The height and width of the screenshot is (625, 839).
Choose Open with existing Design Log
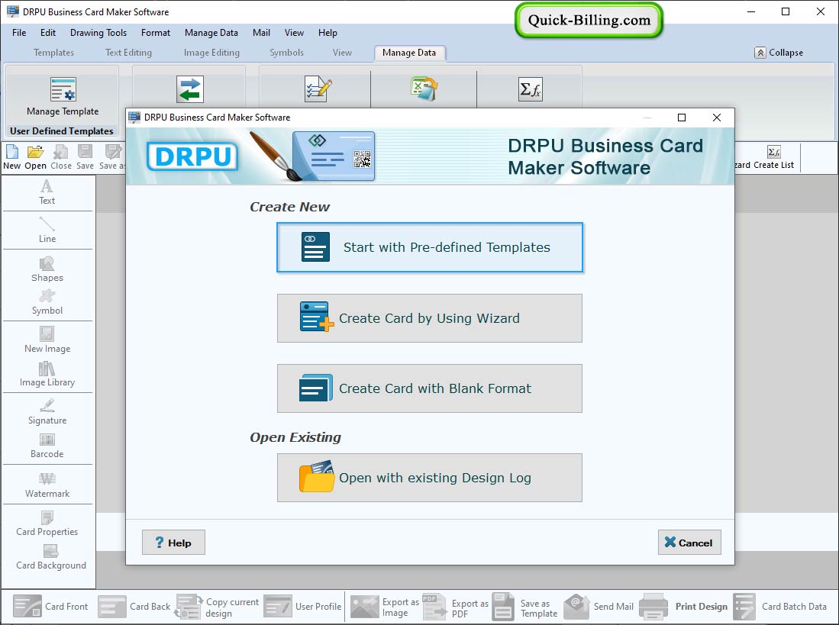point(430,478)
